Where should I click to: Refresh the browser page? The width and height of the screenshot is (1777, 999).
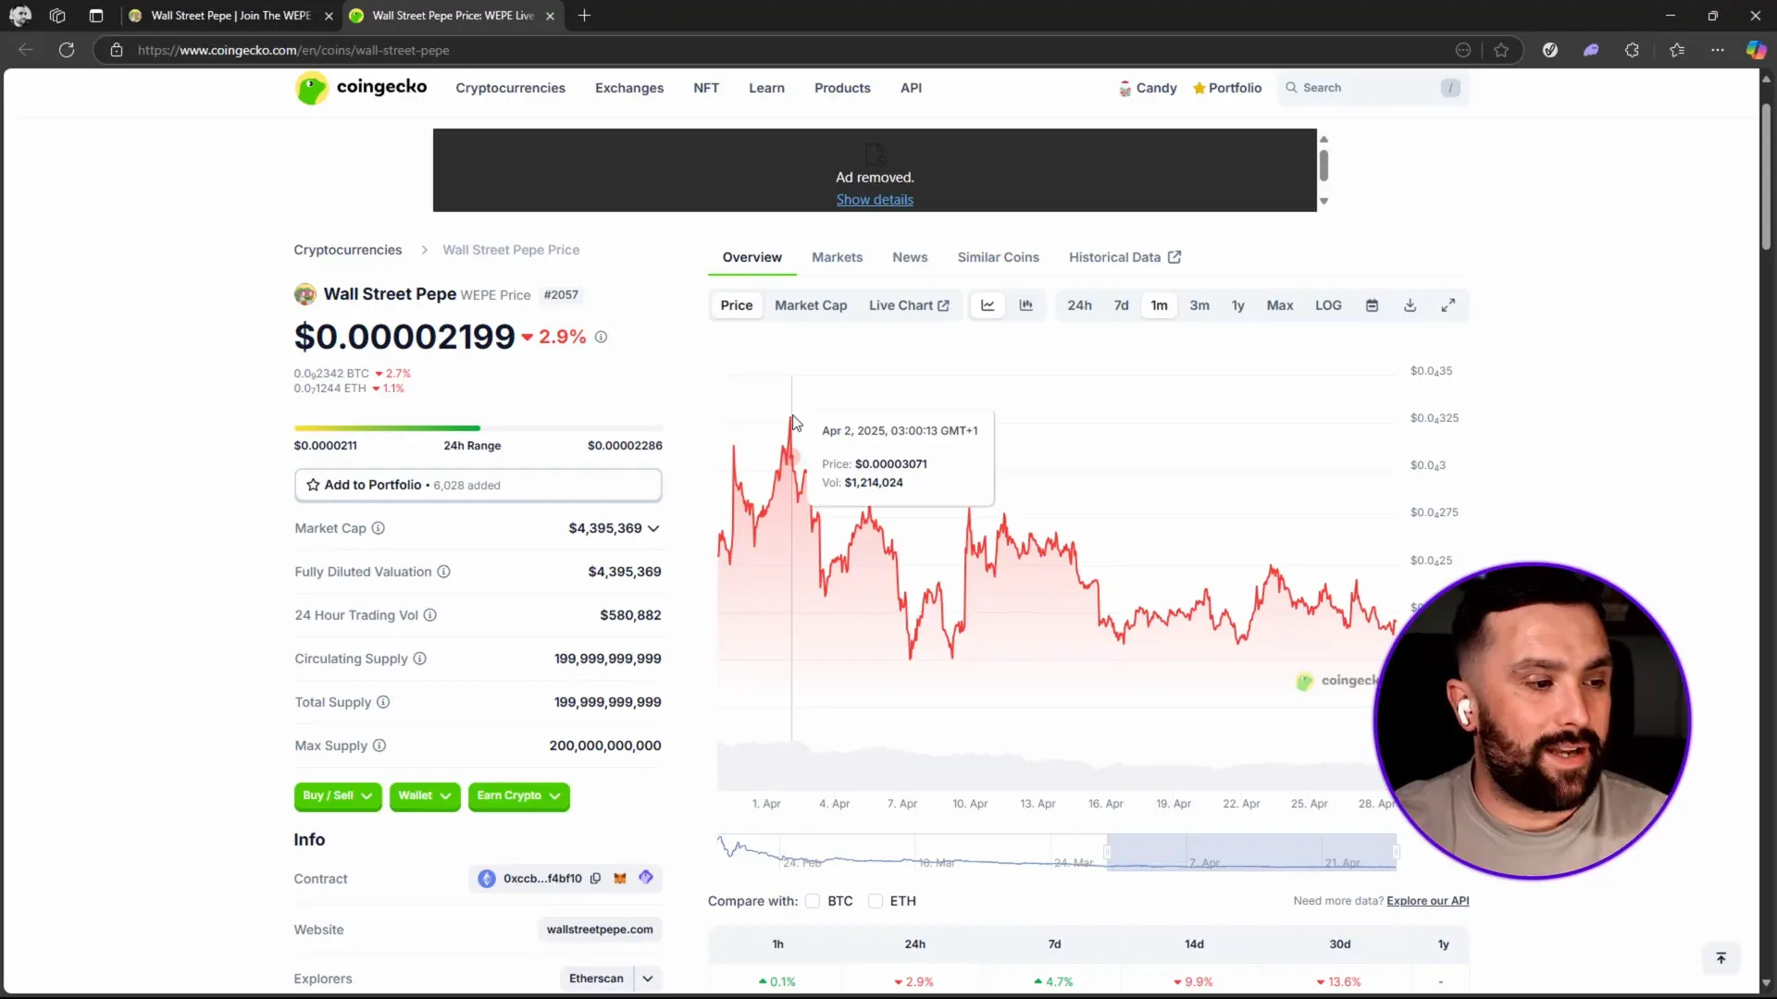coord(67,50)
